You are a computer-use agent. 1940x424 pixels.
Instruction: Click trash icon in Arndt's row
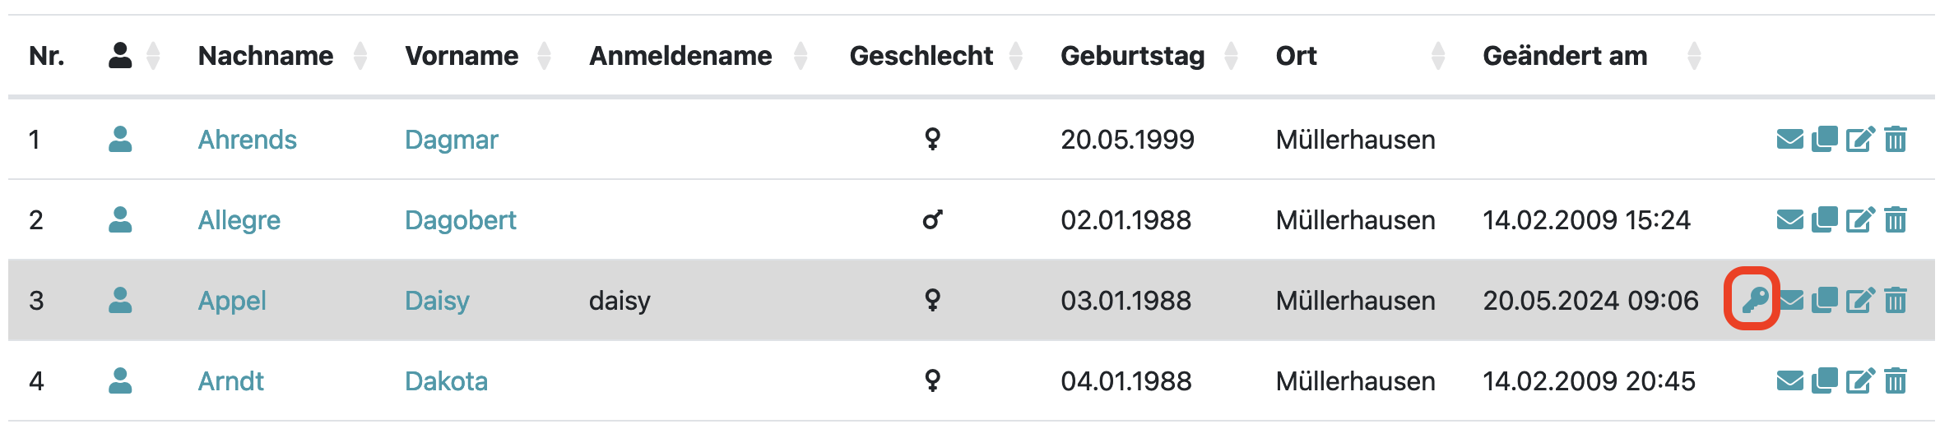pyautogui.click(x=1896, y=381)
